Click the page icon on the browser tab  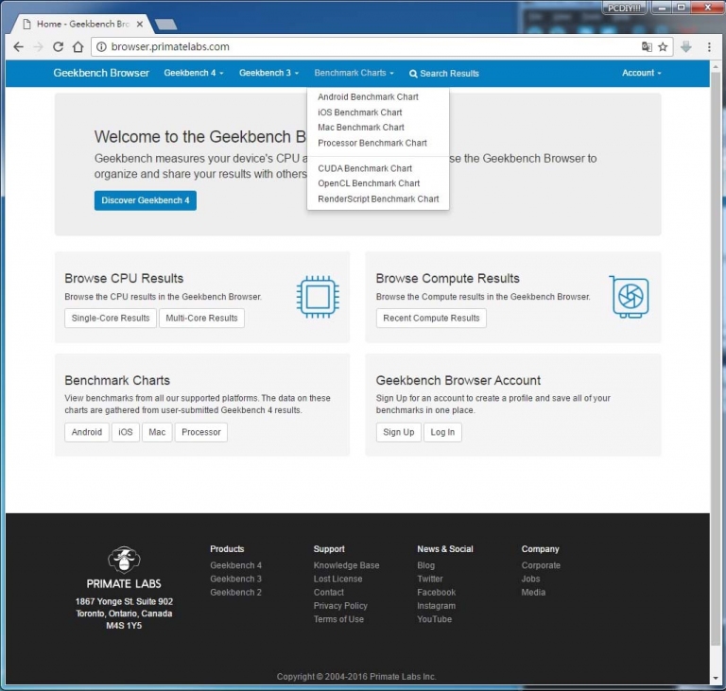[26, 24]
